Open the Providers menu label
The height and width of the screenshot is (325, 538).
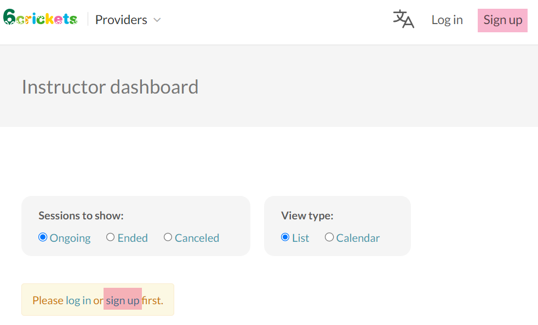point(121,20)
